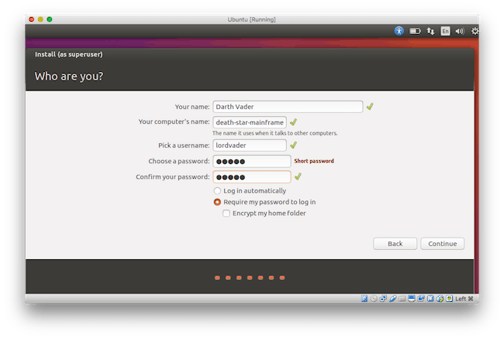Click the computer's name field death-star-mainframe
504x339 pixels.
pos(250,122)
